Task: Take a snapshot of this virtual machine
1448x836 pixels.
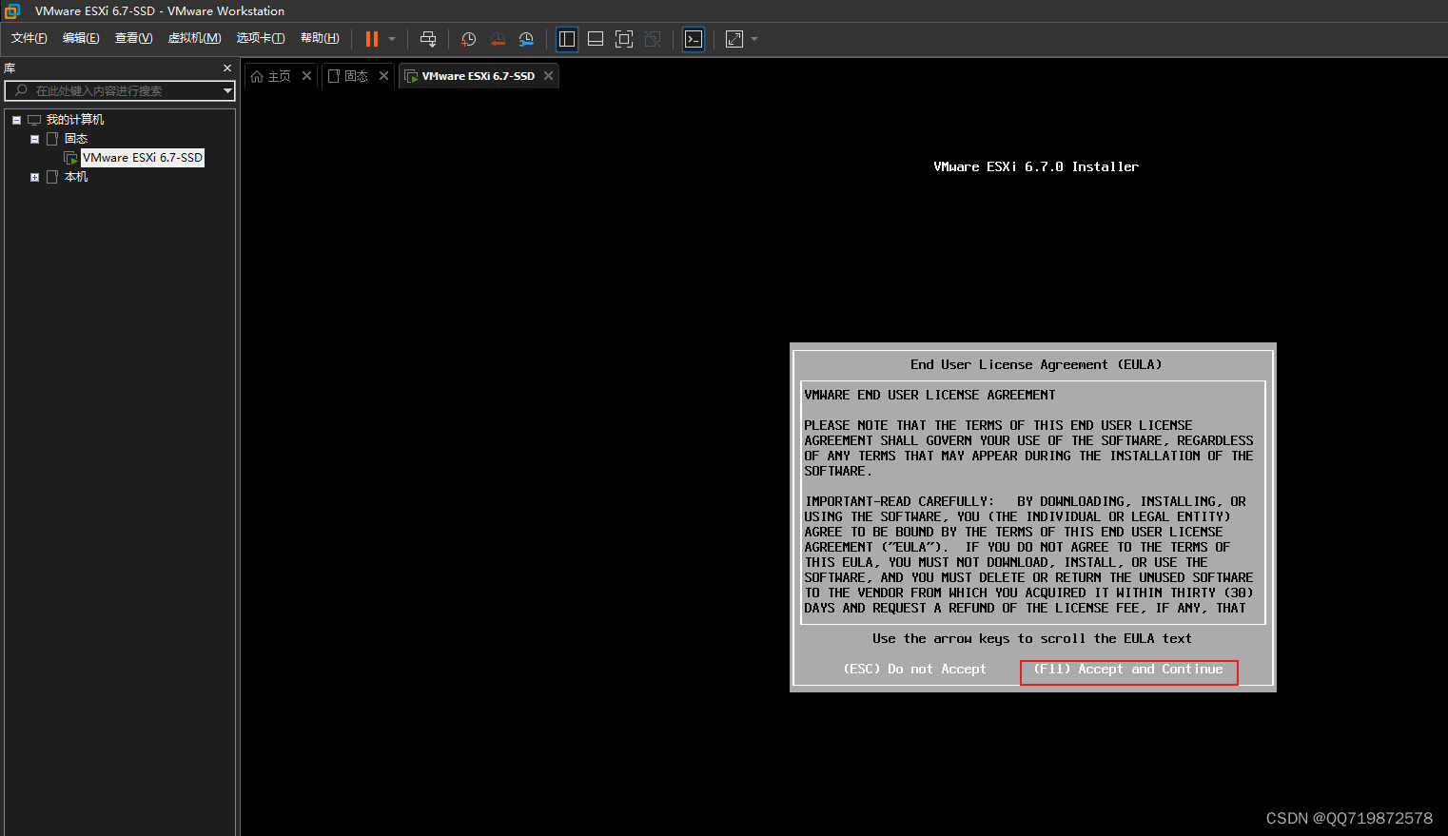Action: pos(468,39)
